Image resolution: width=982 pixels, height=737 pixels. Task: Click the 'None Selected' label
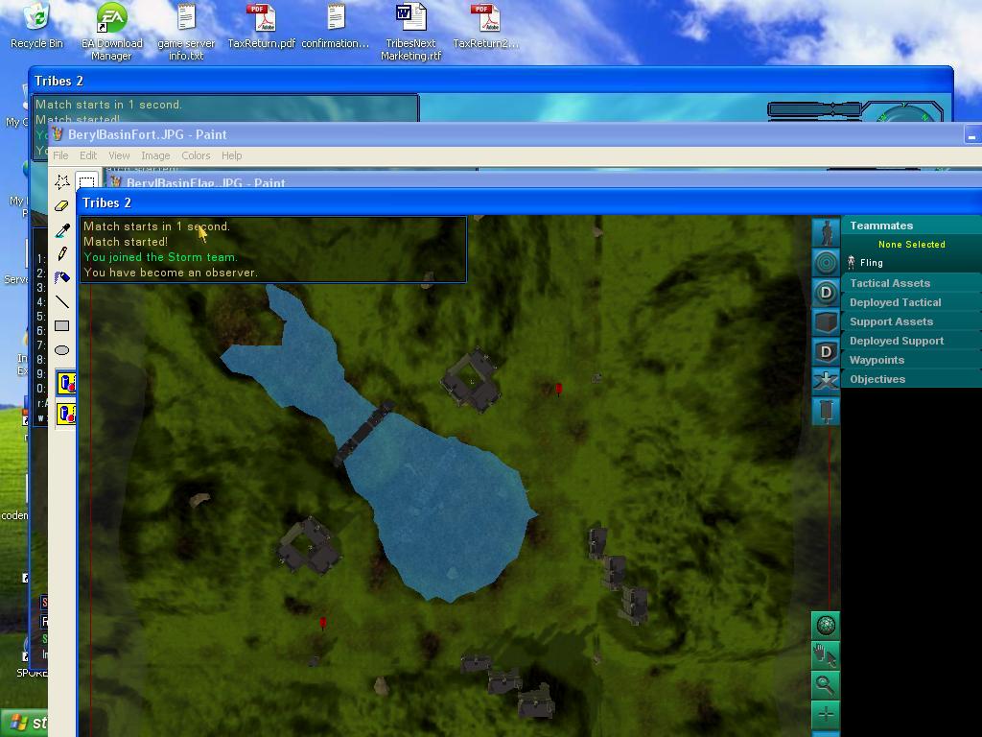[911, 245]
